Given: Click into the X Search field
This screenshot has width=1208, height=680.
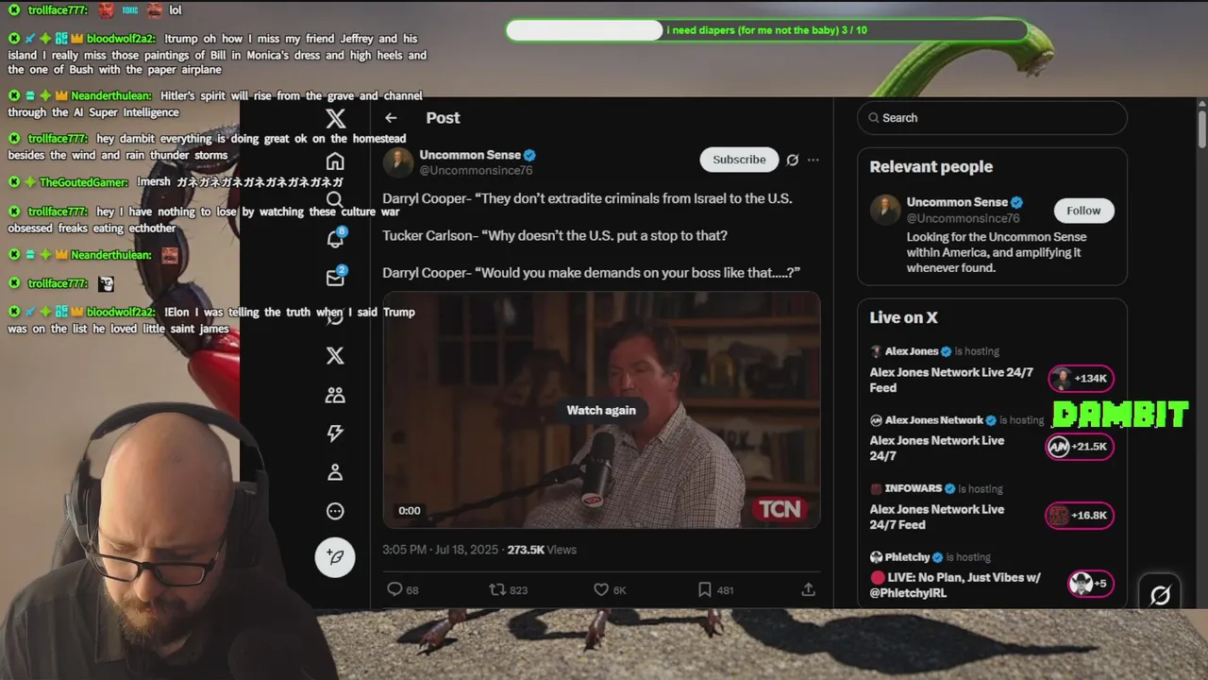Looking at the screenshot, I should 992,118.
